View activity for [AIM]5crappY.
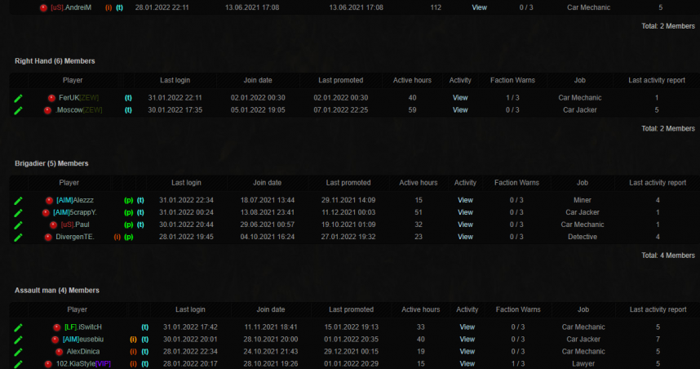 [x=465, y=212]
